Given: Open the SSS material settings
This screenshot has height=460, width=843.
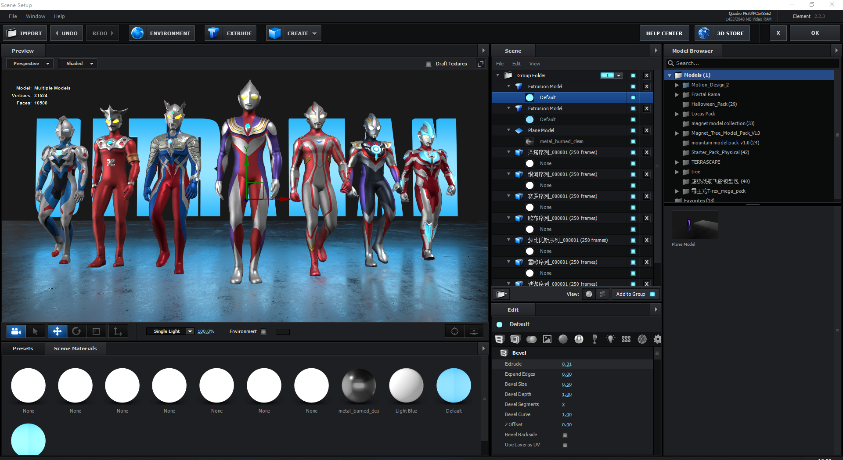Looking at the screenshot, I should 626,339.
